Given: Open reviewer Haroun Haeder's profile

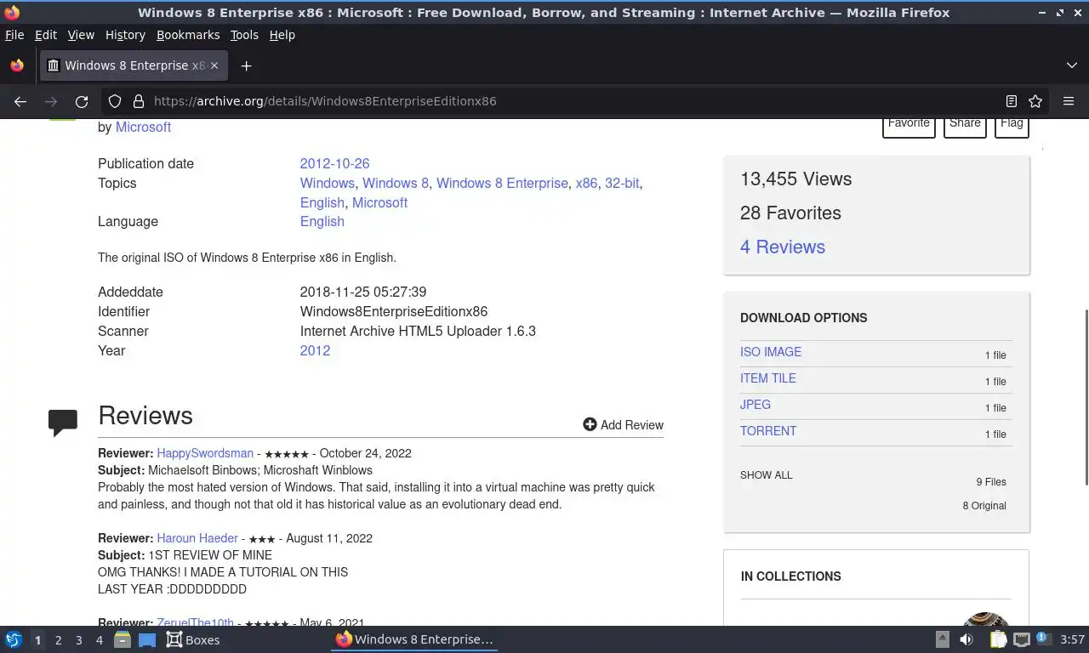Looking at the screenshot, I should [x=197, y=538].
